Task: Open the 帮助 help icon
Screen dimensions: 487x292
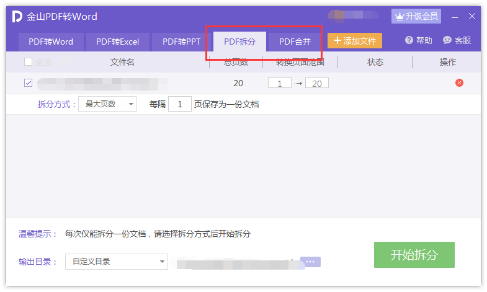Action: click(x=409, y=40)
